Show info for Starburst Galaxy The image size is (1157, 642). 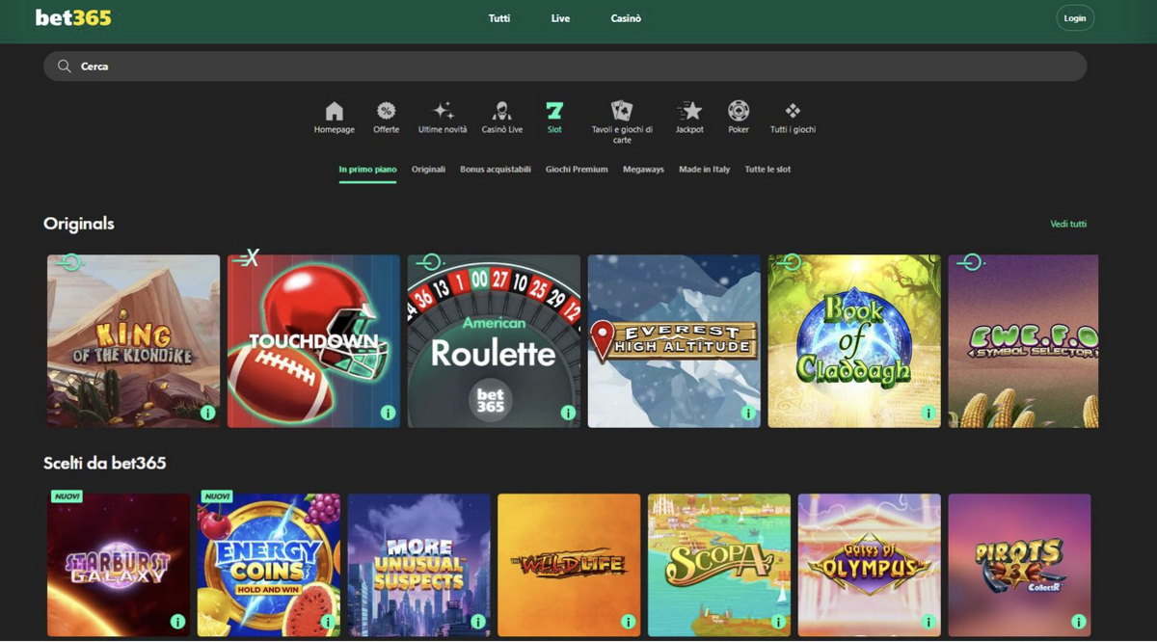click(177, 622)
